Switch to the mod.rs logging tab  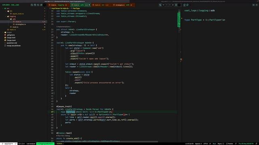tap(59, 5)
